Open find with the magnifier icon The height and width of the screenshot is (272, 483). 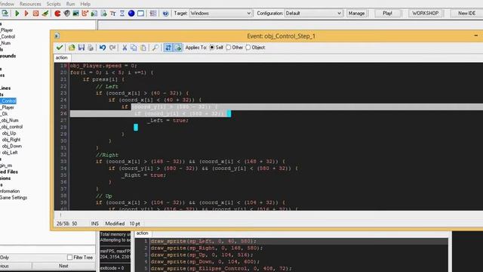pos(155,48)
